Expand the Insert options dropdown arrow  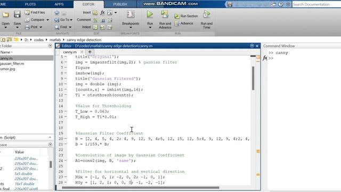[116, 13]
